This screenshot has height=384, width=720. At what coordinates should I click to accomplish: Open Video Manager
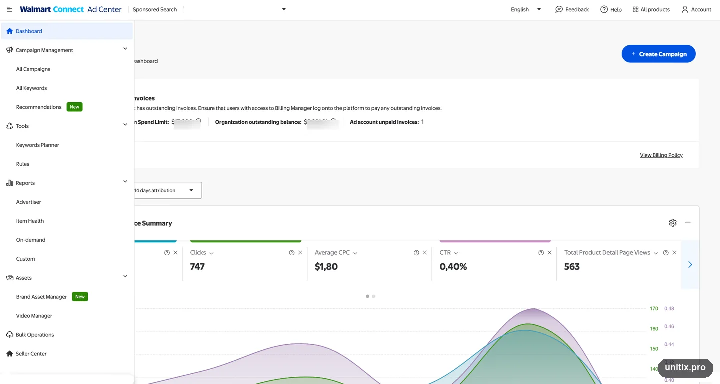tap(34, 316)
